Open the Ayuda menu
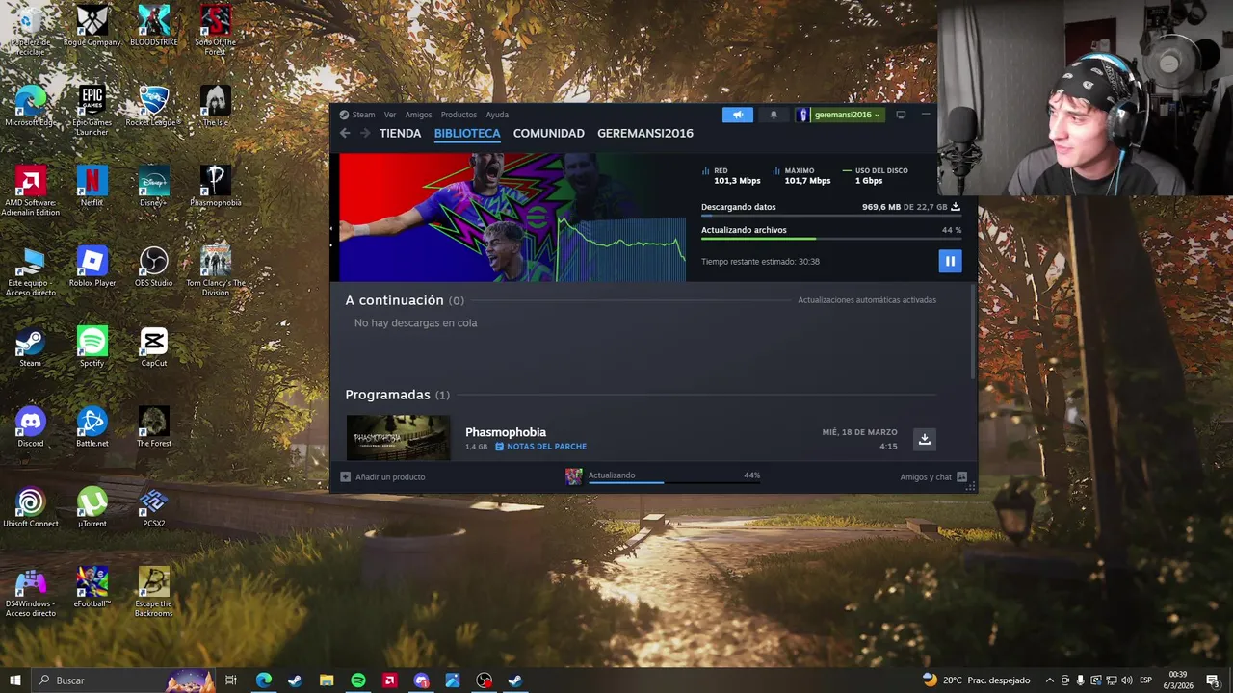Image resolution: width=1233 pixels, height=693 pixels. pyautogui.click(x=497, y=115)
